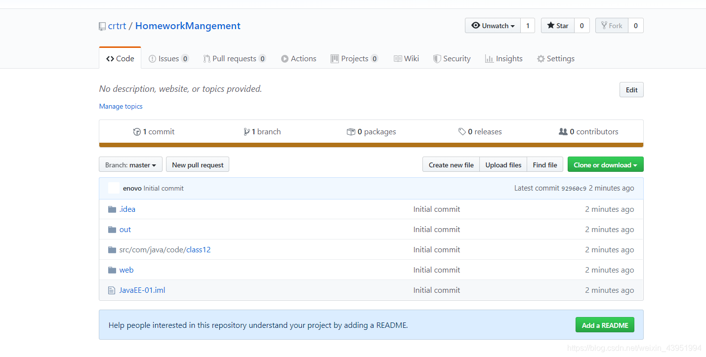Image resolution: width=706 pixels, height=357 pixels.
Task: Open the Wiki tab
Action: pos(406,58)
